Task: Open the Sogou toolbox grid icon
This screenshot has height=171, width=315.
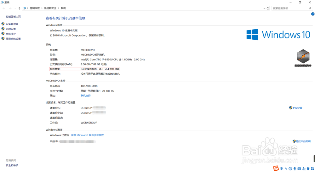Action: pyautogui.click(x=312, y=168)
